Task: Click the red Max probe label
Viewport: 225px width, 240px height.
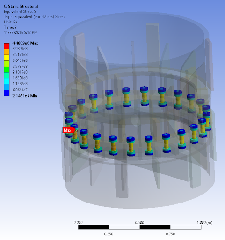Action: (x=69, y=130)
